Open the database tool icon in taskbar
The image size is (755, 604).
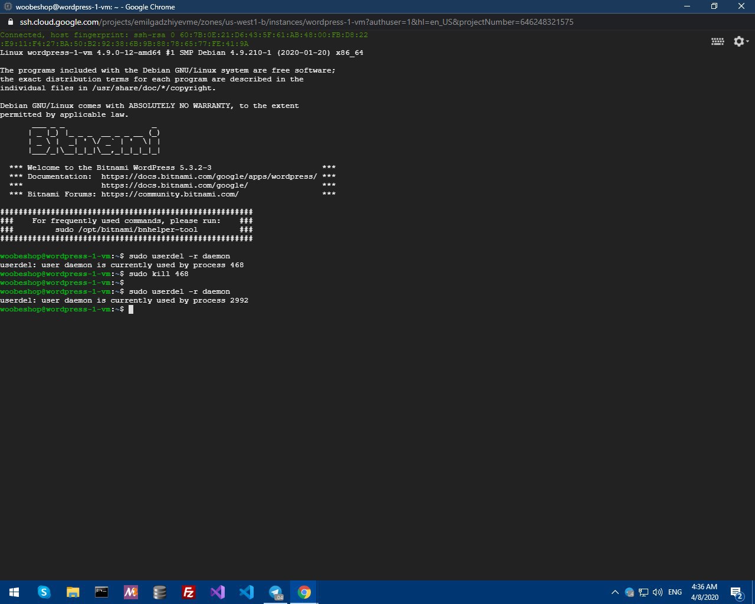click(159, 592)
